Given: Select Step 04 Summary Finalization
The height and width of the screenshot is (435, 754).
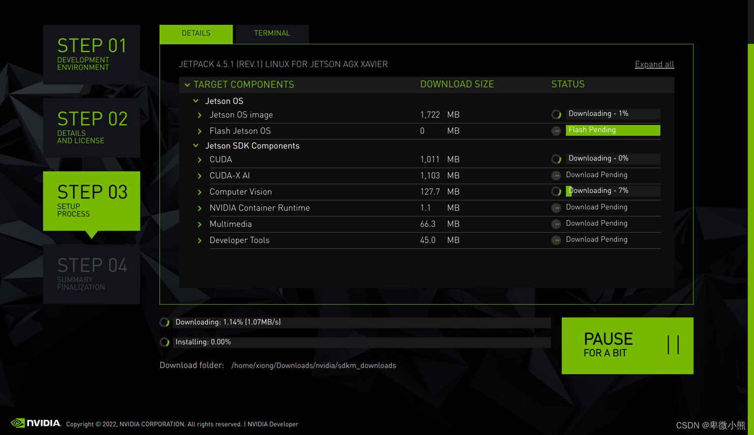Looking at the screenshot, I should 92,274.
